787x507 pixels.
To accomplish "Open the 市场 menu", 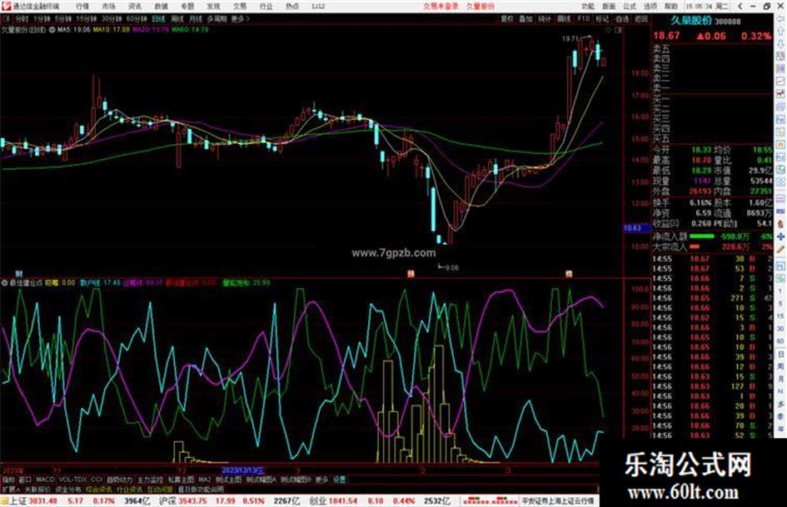I will 108,7.
